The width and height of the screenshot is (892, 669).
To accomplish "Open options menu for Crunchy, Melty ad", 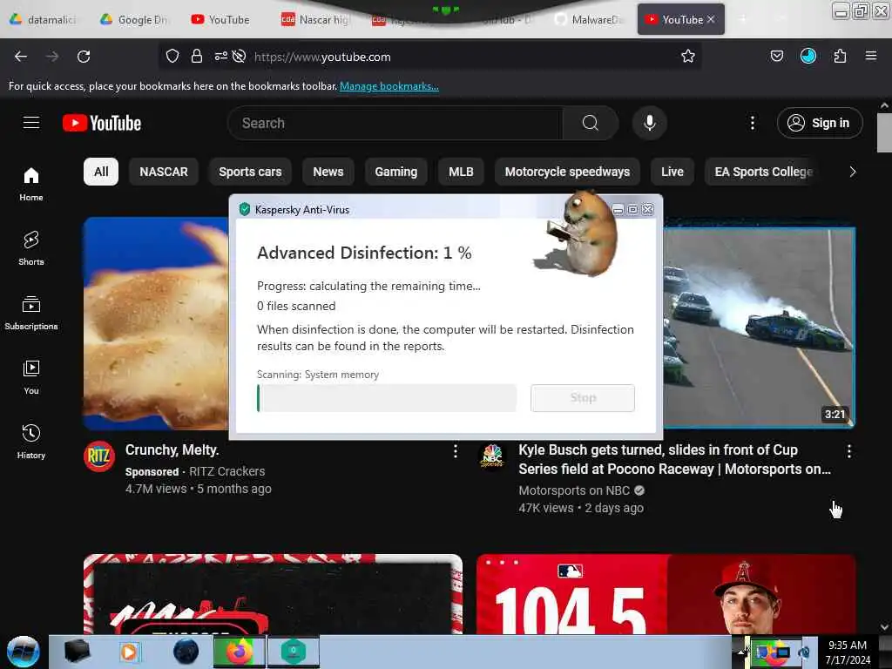I will 455,451.
